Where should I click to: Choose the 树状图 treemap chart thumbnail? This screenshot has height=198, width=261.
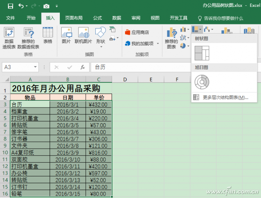click(202, 53)
